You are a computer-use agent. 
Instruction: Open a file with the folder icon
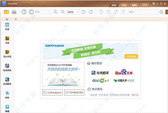click(x=6, y=12)
